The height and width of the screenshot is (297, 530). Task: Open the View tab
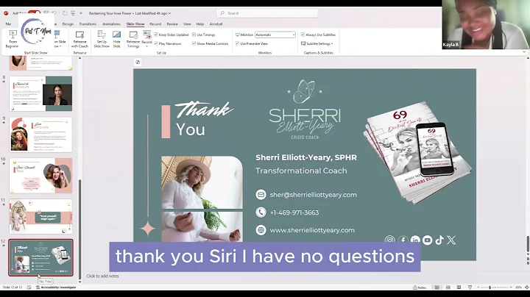[x=187, y=24]
